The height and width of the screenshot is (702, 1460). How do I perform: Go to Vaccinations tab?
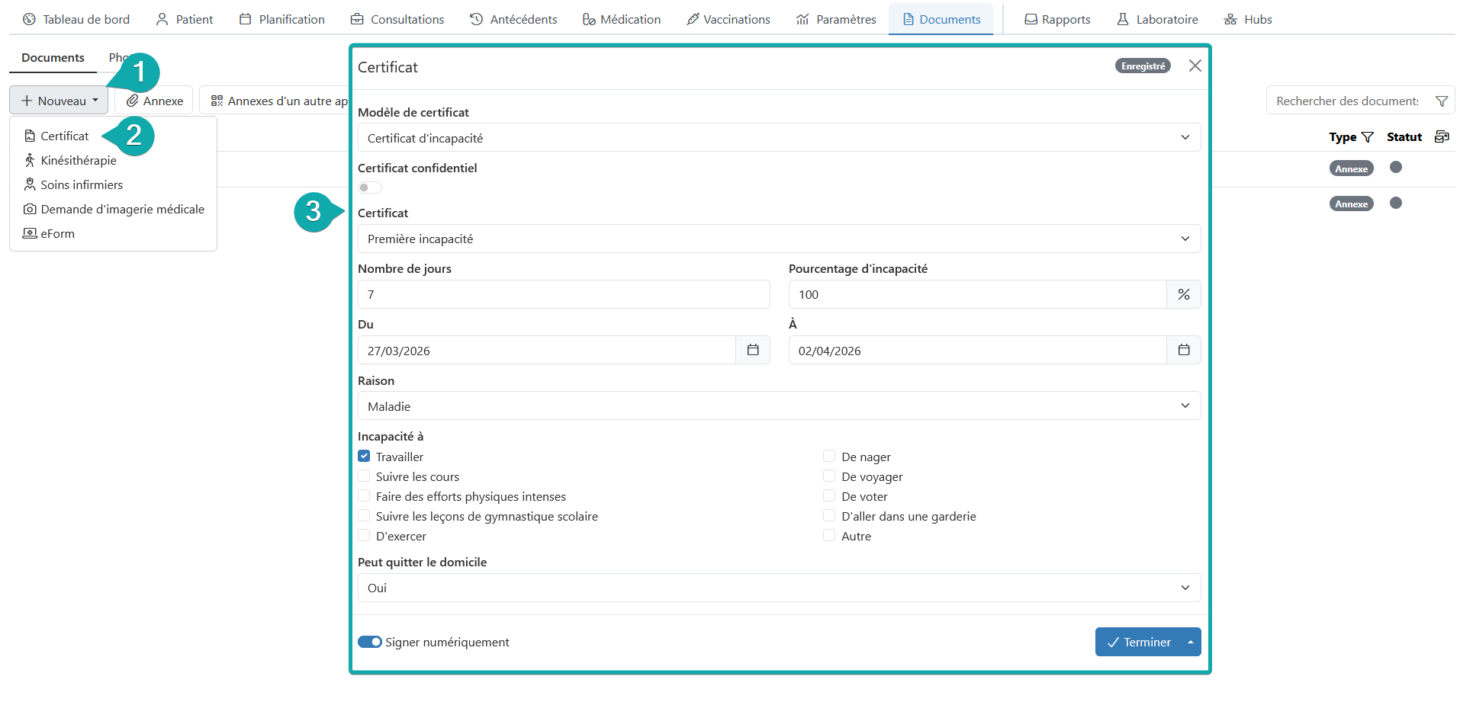tap(728, 19)
